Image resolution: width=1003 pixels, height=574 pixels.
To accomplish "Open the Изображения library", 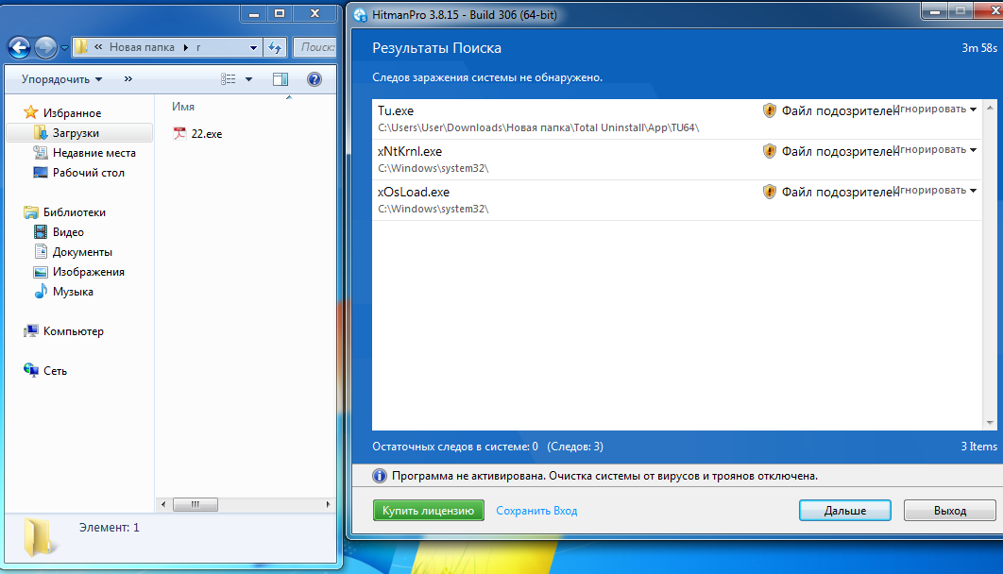I will [88, 272].
